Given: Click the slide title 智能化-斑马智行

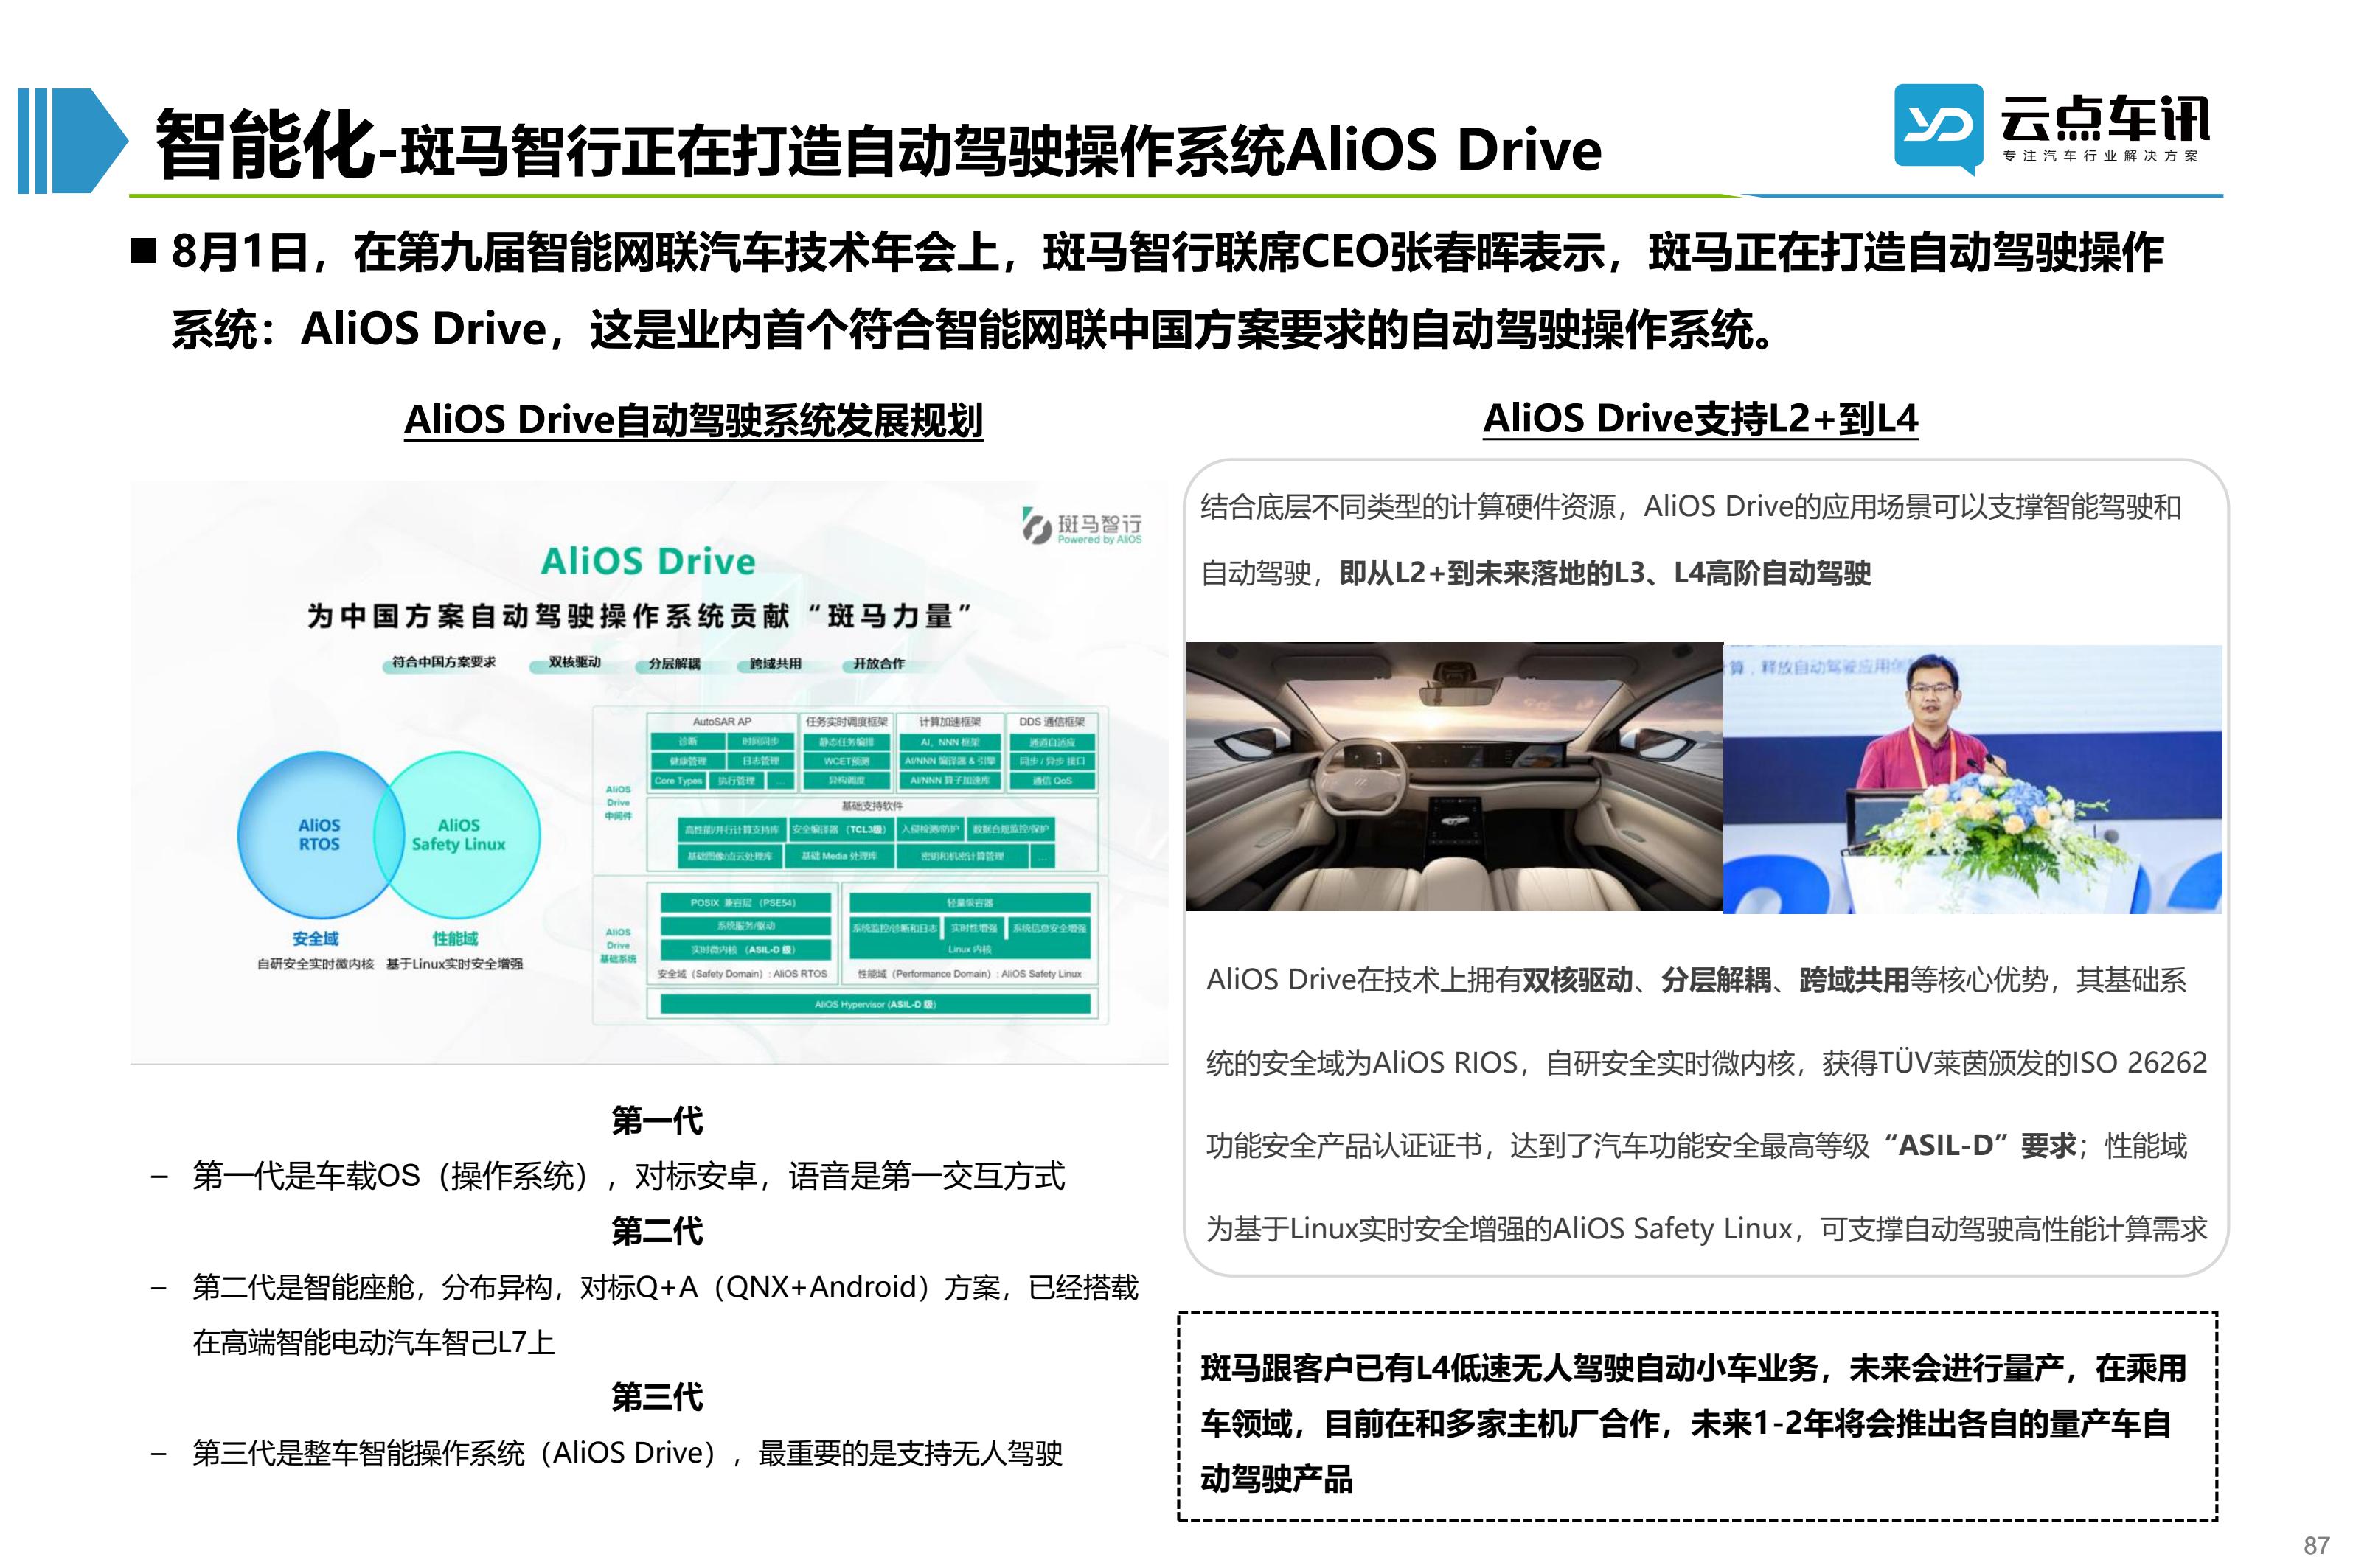Looking at the screenshot, I should [878, 148].
